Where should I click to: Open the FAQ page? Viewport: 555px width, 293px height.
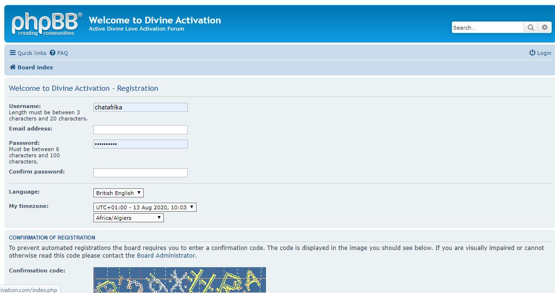click(x=62, y=53)
